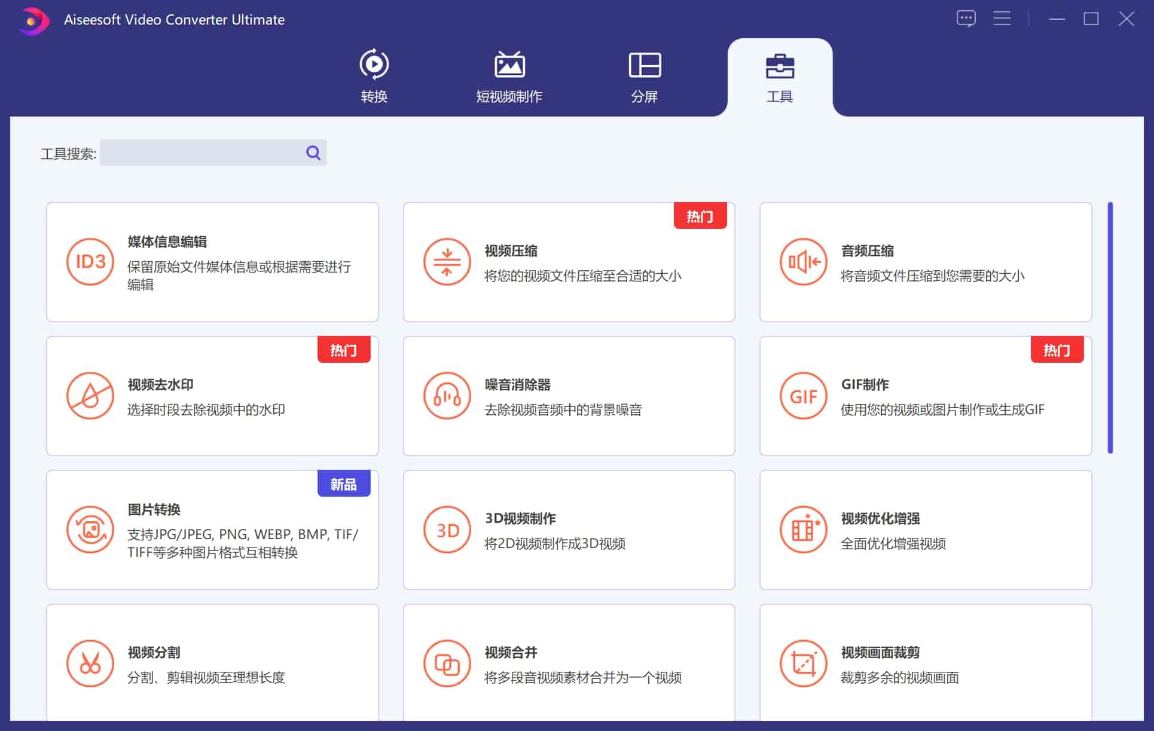Click the 工具 toolbox icon

tap(780, 66)
